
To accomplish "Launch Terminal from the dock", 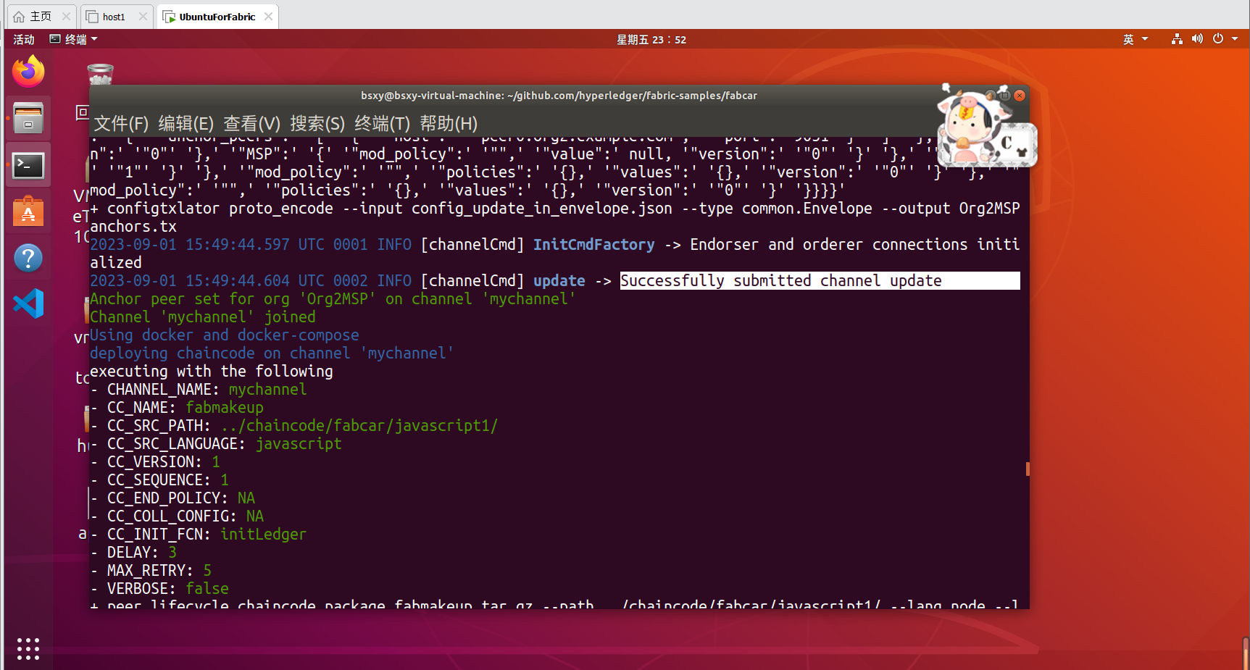I will 28,166.
